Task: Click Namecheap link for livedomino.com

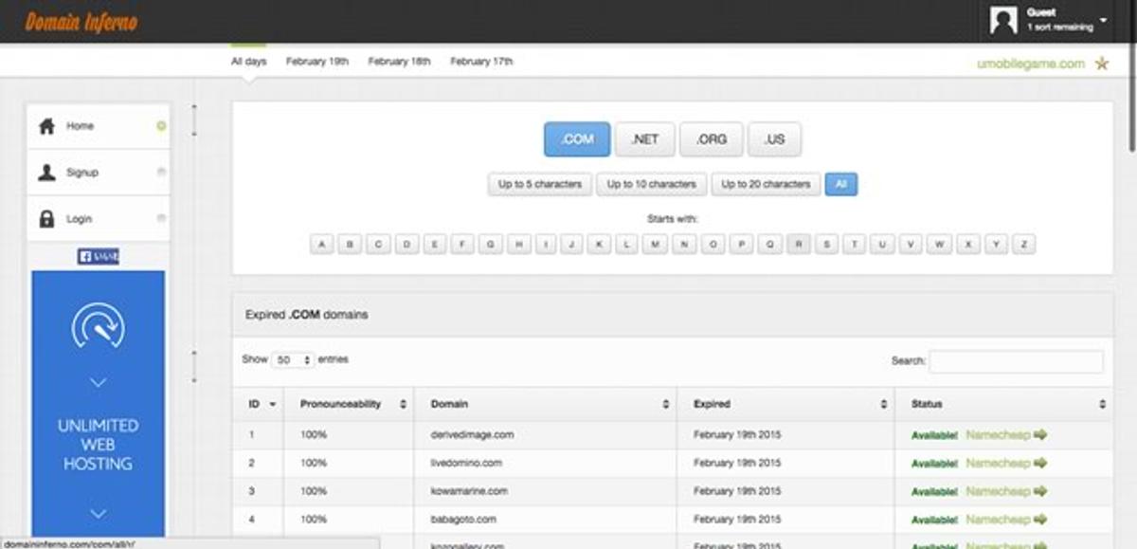Action: tap(997, 464)
